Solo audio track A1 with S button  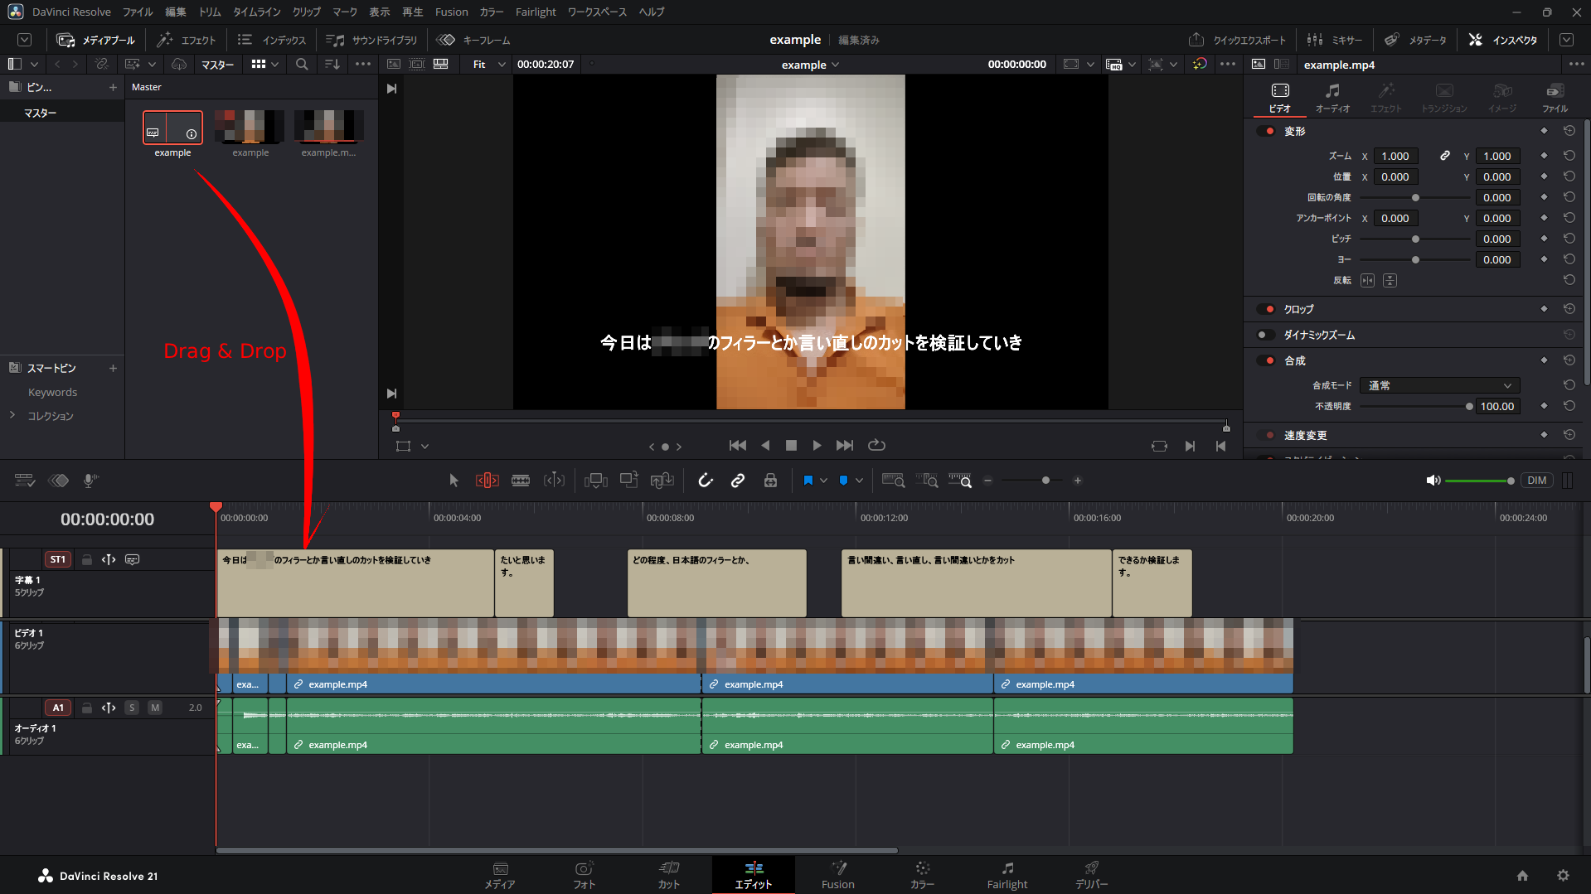132,708
